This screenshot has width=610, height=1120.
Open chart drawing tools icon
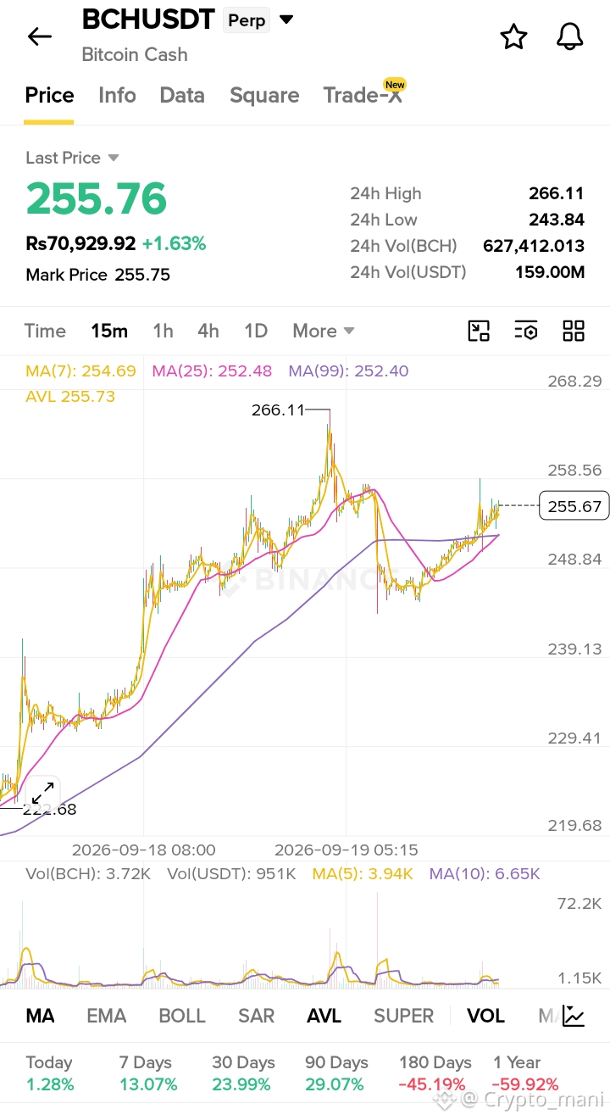(x=479, y=331)
